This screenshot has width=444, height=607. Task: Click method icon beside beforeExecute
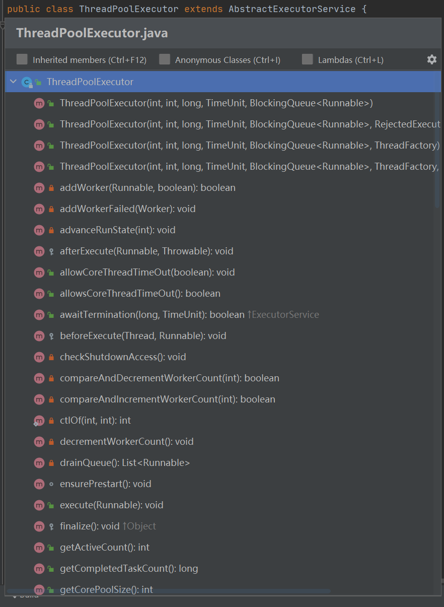39,335
